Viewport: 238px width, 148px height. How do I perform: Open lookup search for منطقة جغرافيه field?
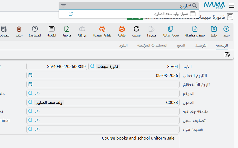point(30,111)
